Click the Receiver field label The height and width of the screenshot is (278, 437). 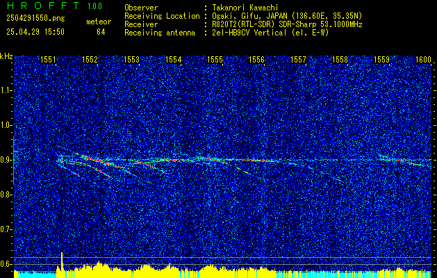pos(141,24)
